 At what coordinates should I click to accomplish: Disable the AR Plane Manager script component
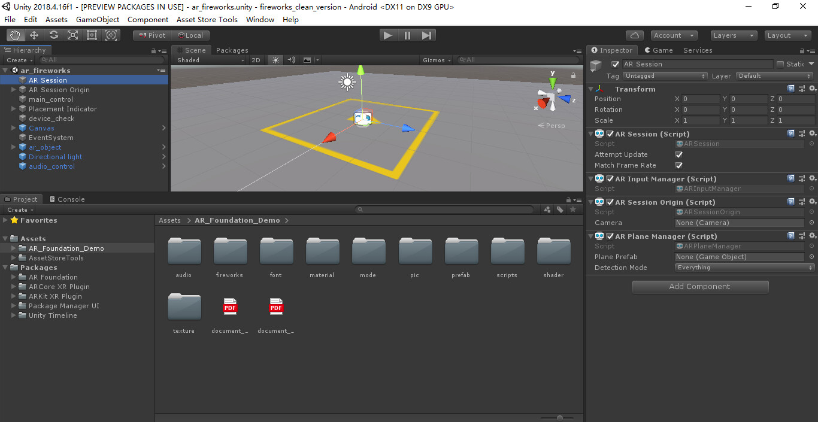[608, 236]
